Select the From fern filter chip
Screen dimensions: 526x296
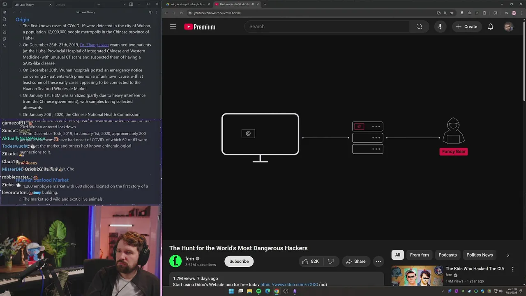(419, 255)
